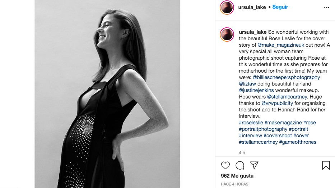Image resolution: width=335 pixels, height=188 pixels.
Task: Open ursula_lake avatar in post header
Action: point(227,8)
